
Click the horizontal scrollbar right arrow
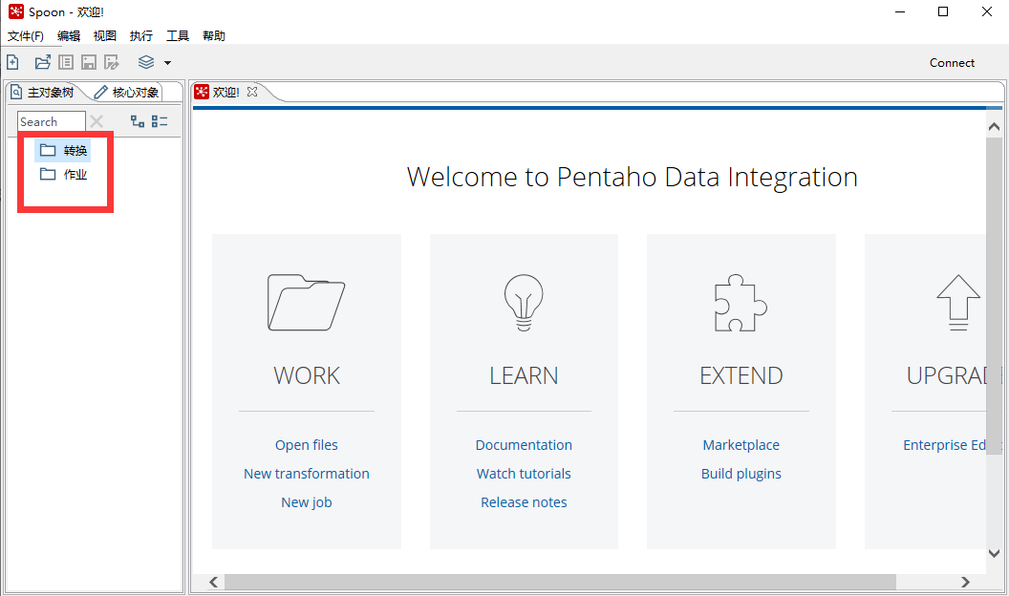click(x=965, y=582)
